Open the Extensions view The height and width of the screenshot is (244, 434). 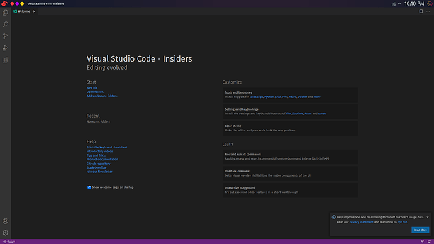point(5,60)
